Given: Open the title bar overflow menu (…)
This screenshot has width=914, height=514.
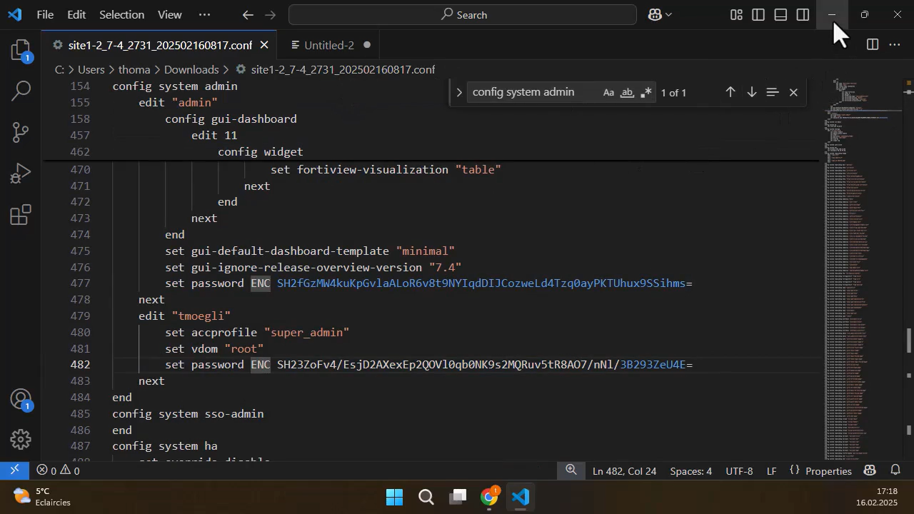Looking at the screenshot, I should pyautogui.click(x=204, y=14).
